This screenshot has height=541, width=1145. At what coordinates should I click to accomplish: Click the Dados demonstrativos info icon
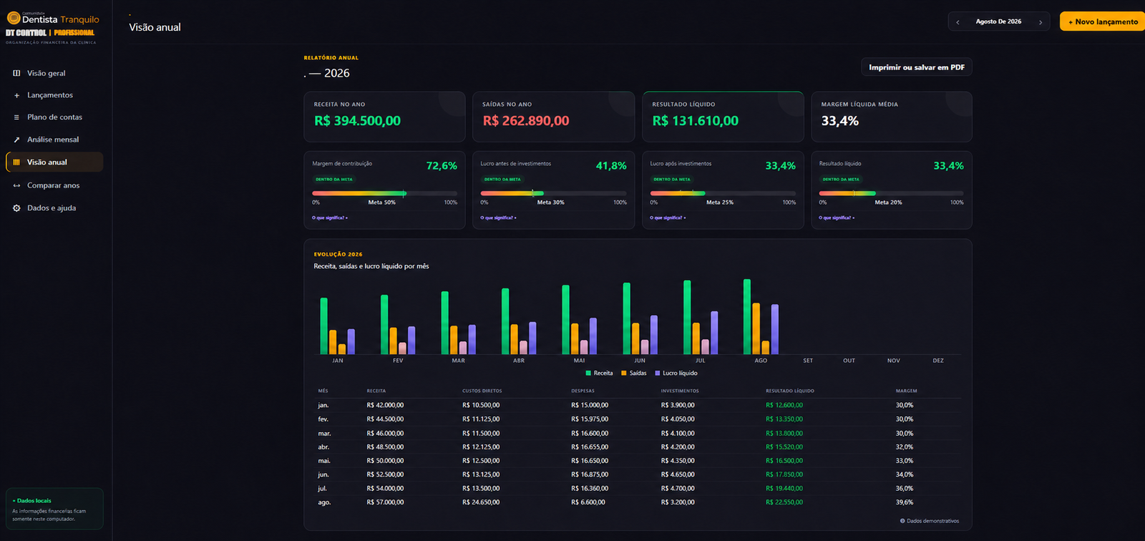tap(902, 521)
